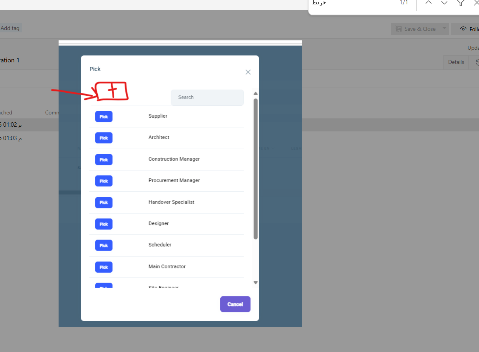Pick the Construction Manager role
Image resolution: width=479 pixels, height=352 pixels.
click(104, 159)
